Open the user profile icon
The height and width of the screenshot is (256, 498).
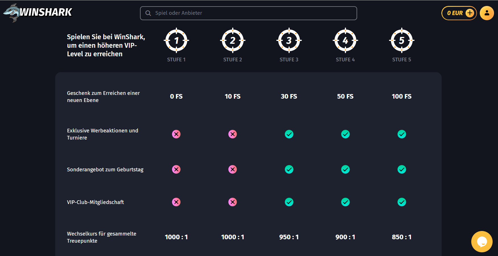(487, 13)
